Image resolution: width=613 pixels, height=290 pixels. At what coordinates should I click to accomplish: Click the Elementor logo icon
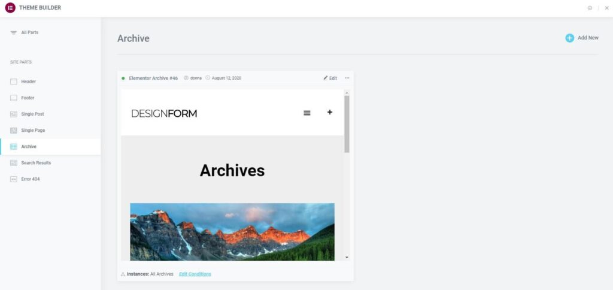tap(10, 8)
